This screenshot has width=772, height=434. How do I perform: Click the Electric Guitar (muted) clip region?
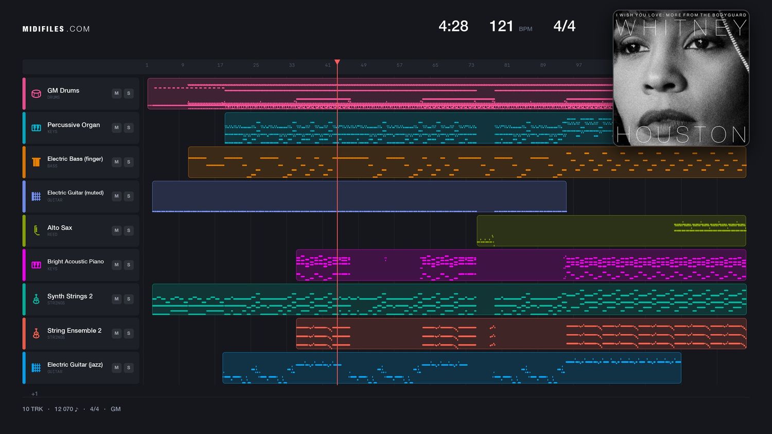tap(359, 196)
